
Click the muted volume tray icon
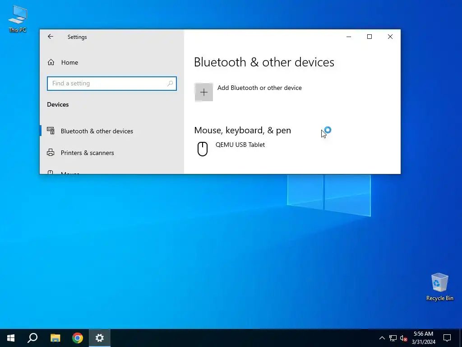pyautogui.click(x=404, y=338)
